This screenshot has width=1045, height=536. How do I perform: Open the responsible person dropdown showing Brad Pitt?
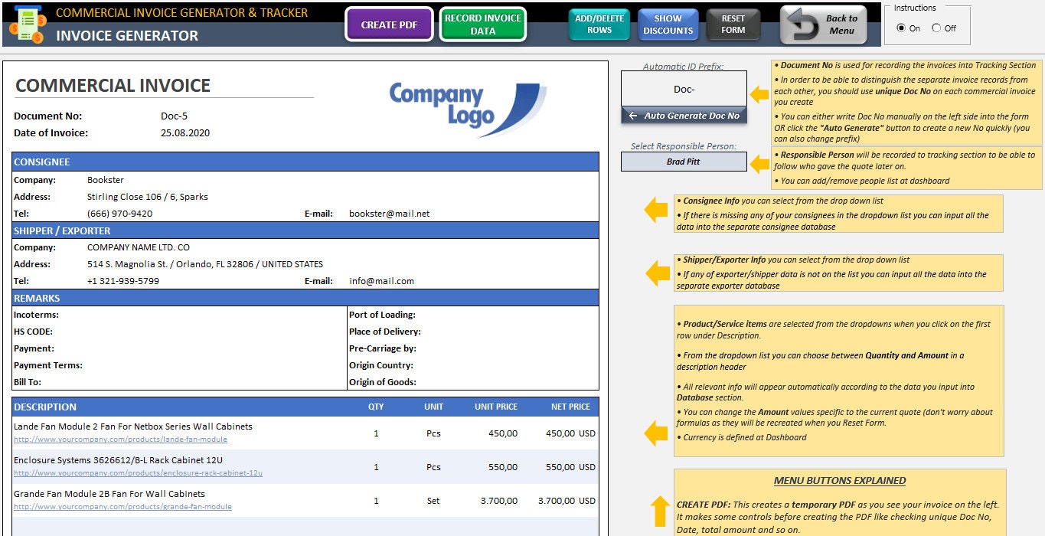[684, 162]
